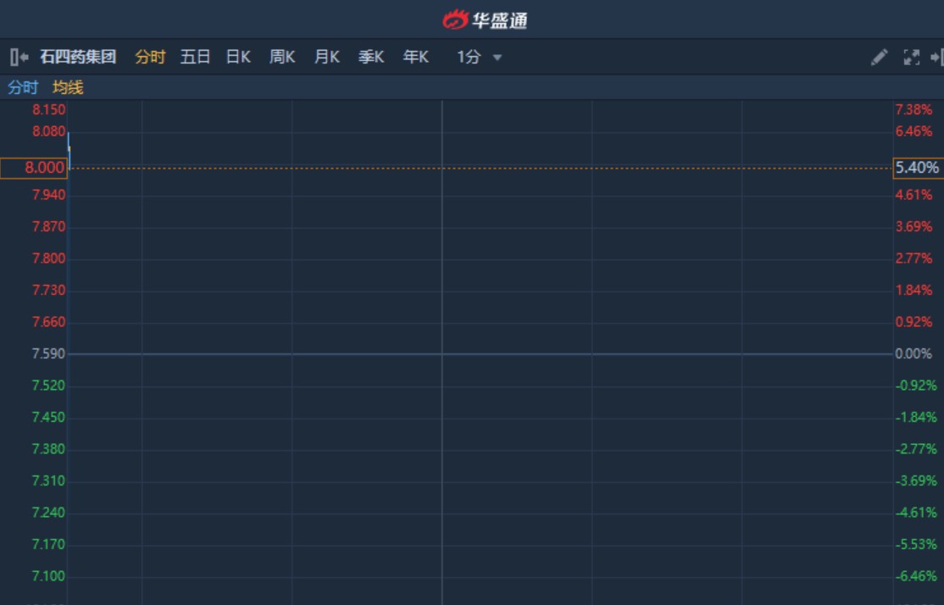Click the -0.92% percent axis label
This screenshot has width=944, height=605.
pos(916,386)
